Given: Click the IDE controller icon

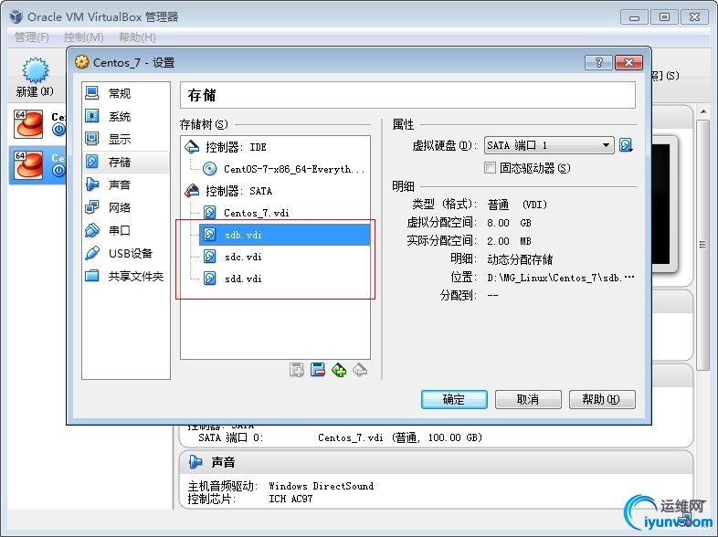Looking at the screenshot, I should (192, 147).
